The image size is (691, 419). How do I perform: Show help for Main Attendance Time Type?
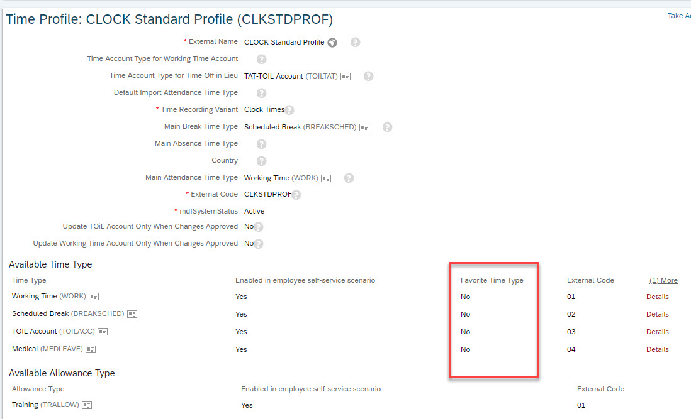pyautogui.click(x=349, y=178)
